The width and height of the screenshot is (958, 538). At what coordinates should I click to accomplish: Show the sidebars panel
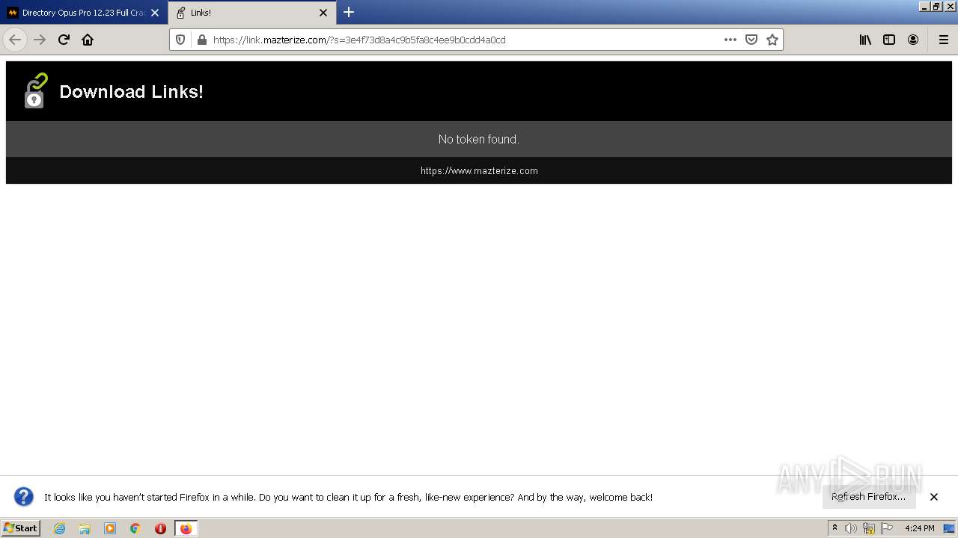click(889, 40)
